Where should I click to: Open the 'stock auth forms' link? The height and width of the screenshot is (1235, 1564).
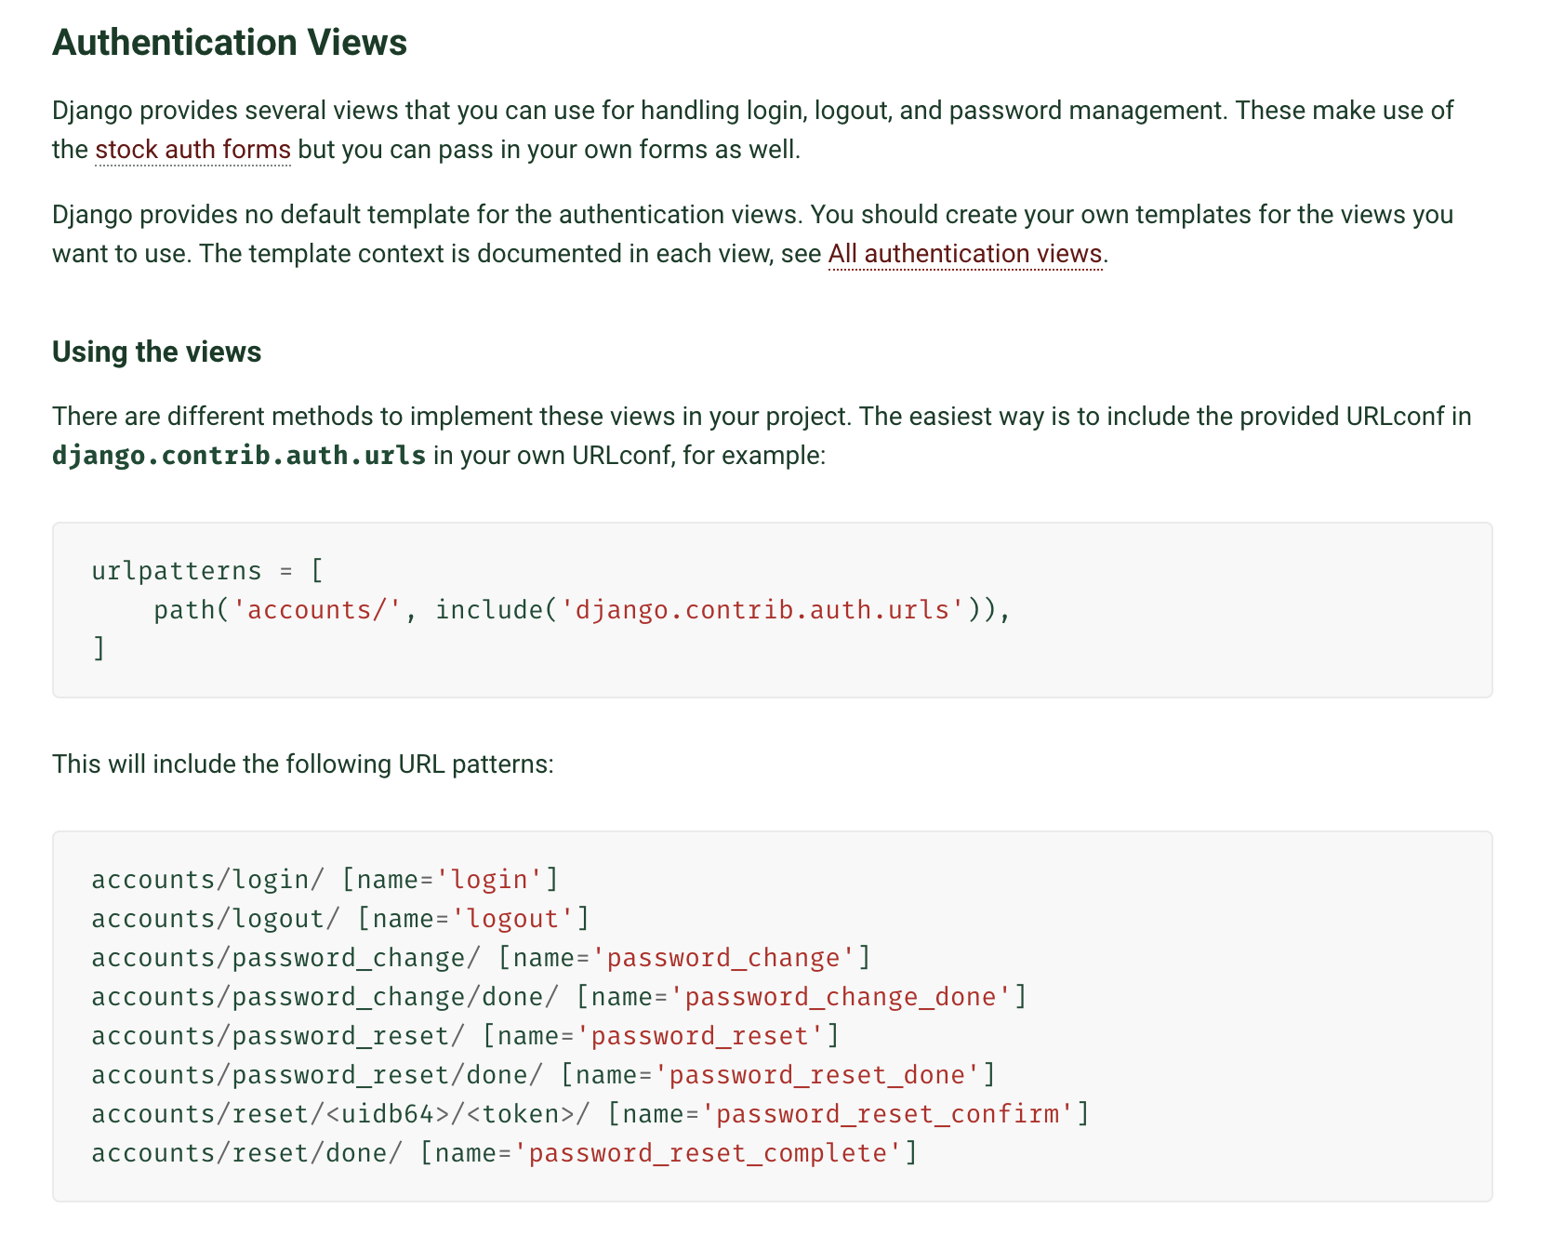point(192,150)
